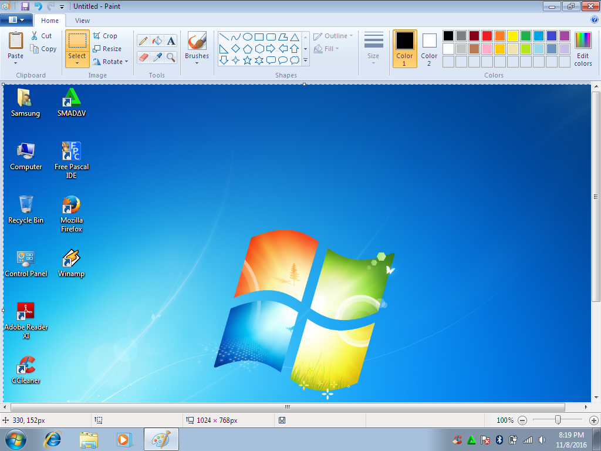The height and width of the screenshot is (451, 601).
Task: Choose the Oval shape
Action: point(248,37)
